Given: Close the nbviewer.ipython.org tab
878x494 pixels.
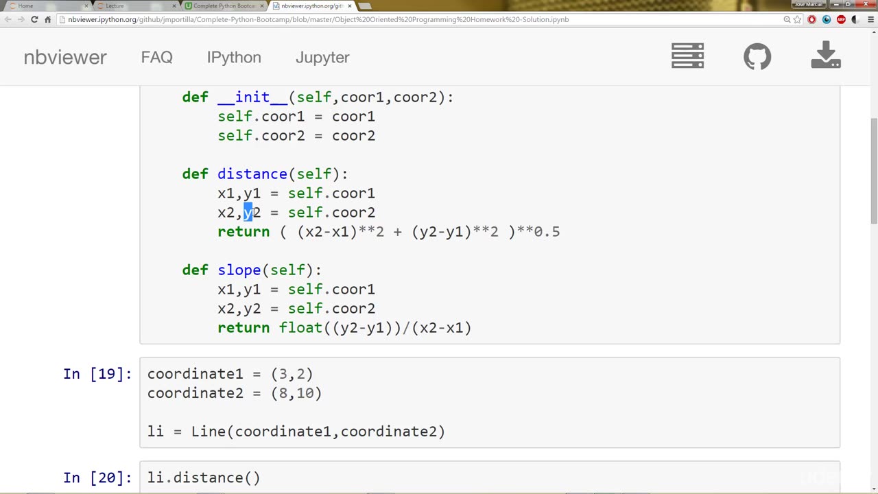Looking at the screenshot, I should [x=350, y=6].
